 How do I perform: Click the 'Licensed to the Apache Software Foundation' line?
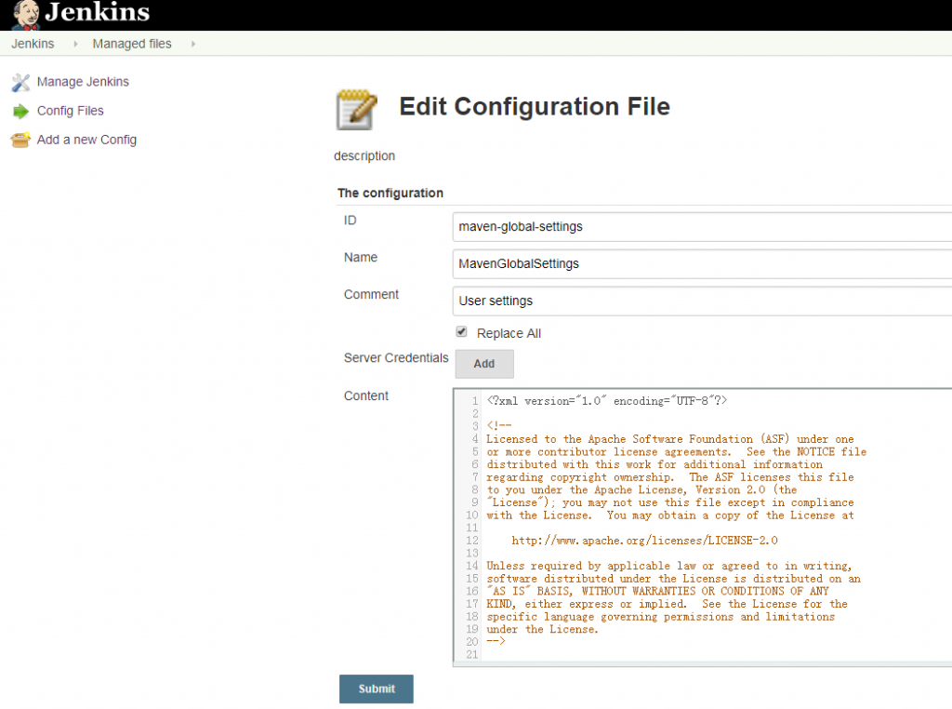click(x=669, y=438)
